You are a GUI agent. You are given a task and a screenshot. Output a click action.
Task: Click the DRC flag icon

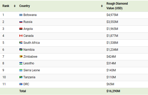point(21,84)
